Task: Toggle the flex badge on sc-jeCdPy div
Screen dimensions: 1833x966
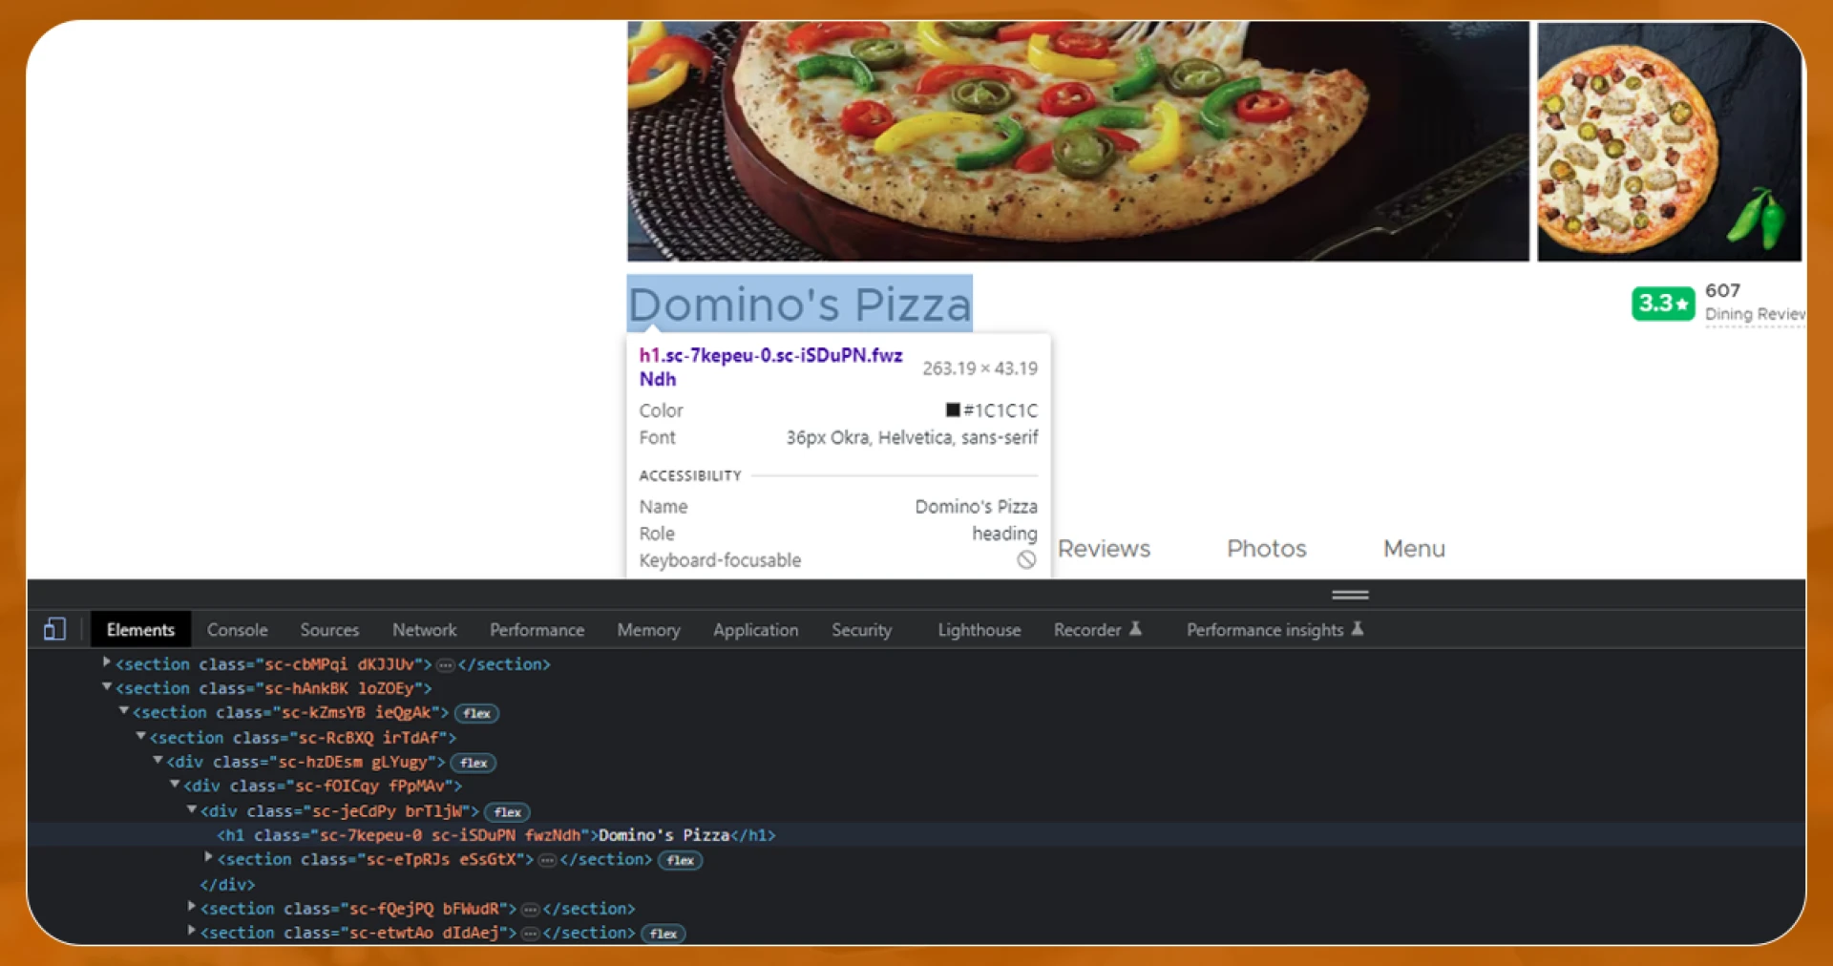Action: pos(507,811)
